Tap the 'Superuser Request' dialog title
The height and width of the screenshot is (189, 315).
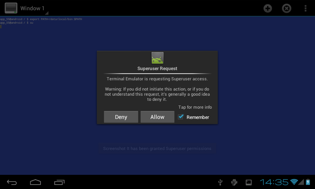[157, 69]
